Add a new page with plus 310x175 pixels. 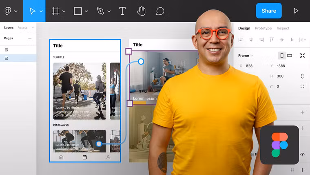[x=30, y=38]
